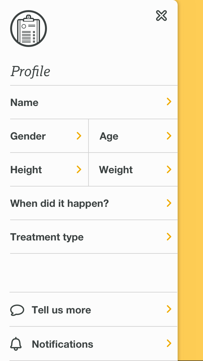Select the Gender option
The image size is (203, 361).
[x=28, y=136]
